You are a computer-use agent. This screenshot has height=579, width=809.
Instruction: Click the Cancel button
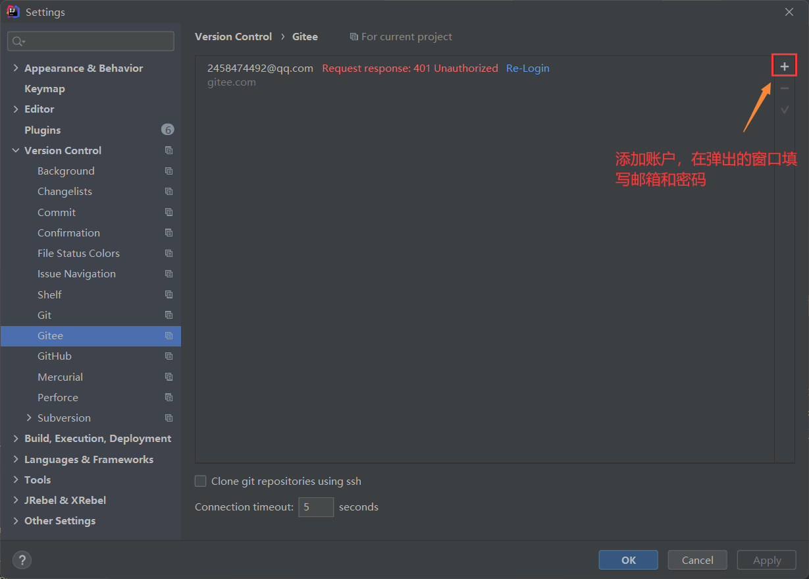697,560
